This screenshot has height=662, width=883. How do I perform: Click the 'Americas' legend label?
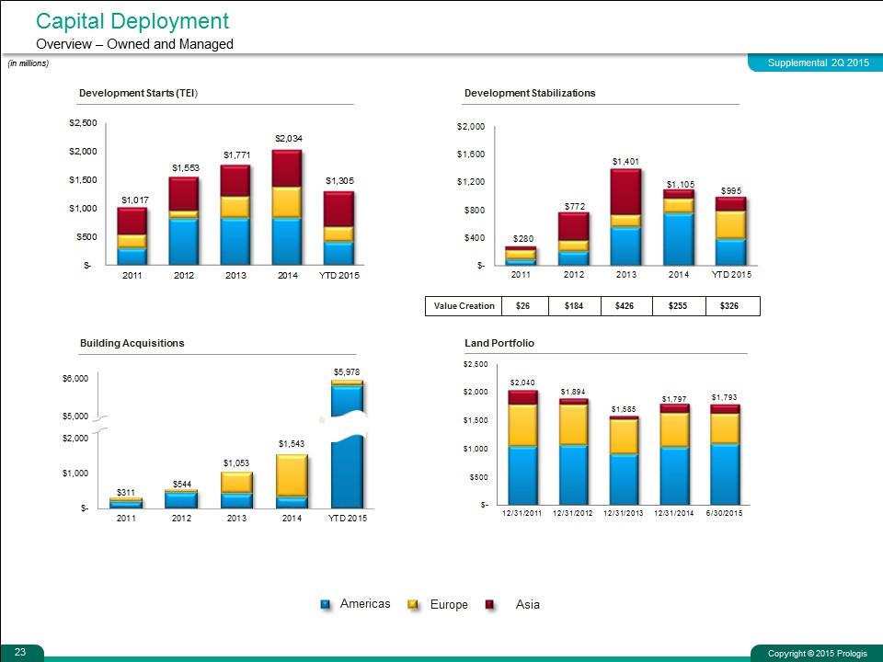[365, 603]
